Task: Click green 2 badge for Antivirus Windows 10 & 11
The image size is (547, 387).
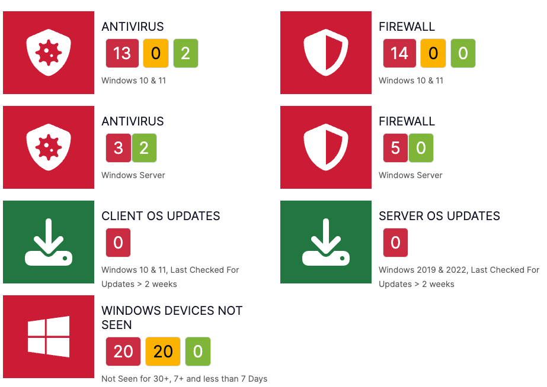Action: (185, 53)
